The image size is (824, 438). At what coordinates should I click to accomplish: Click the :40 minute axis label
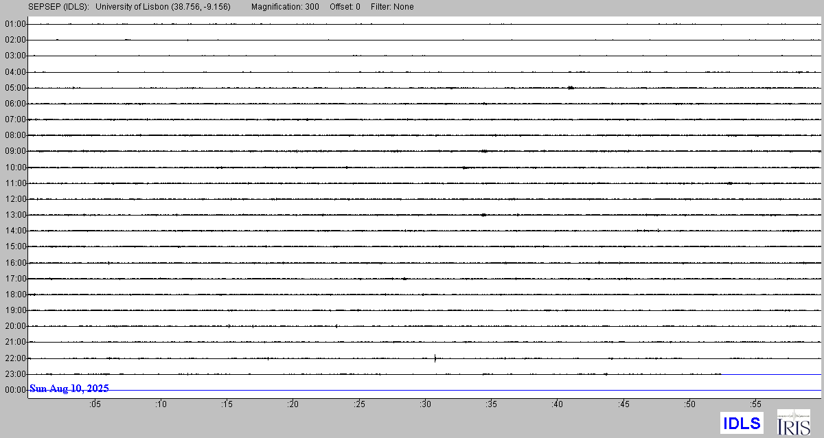tap(558, 404)
